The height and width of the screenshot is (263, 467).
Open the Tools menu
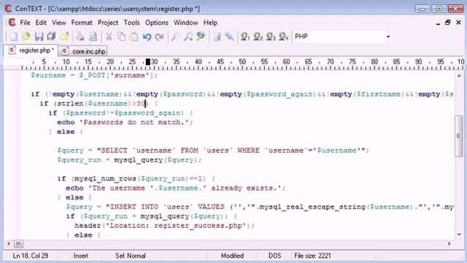click(x=131, y=23)
